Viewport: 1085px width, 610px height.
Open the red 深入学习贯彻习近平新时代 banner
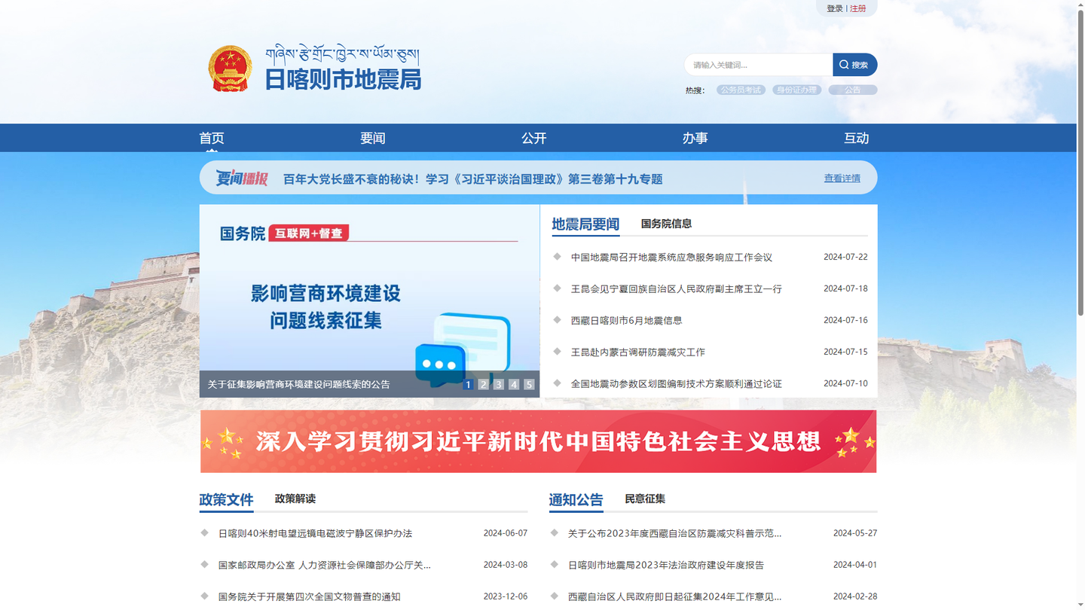point(539,441)
